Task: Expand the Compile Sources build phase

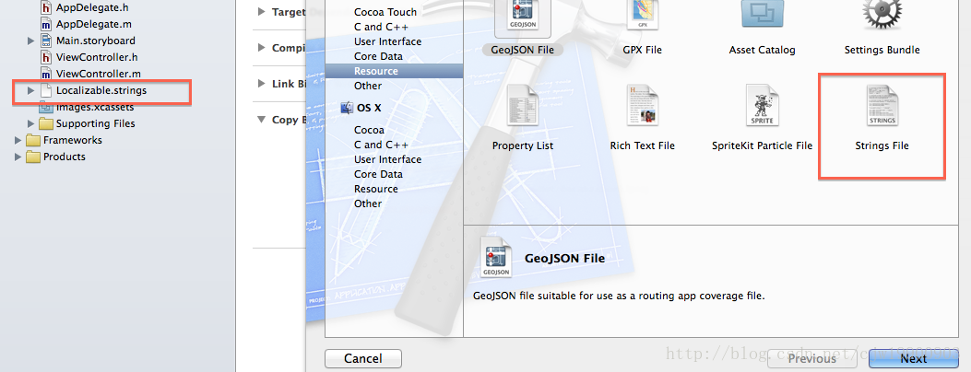Action: [x=261, y=48]
